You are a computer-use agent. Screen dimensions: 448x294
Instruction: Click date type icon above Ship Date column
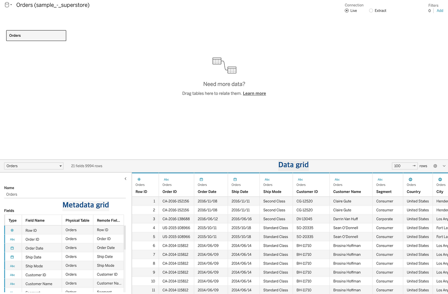235,179
